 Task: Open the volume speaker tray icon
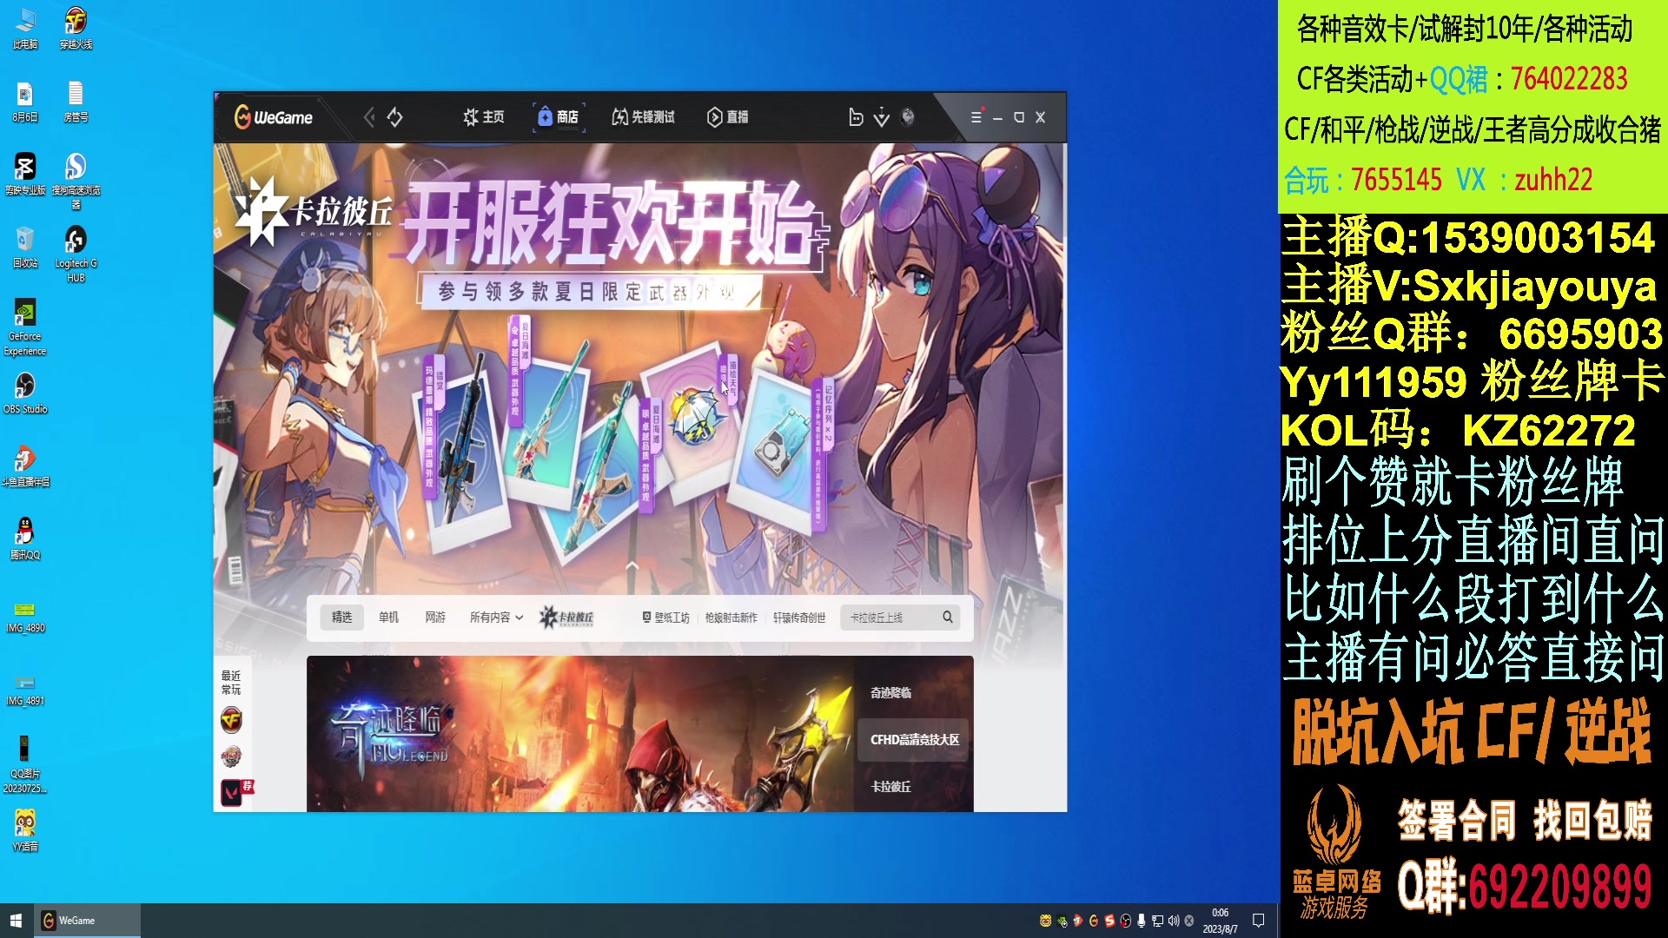1174,921
